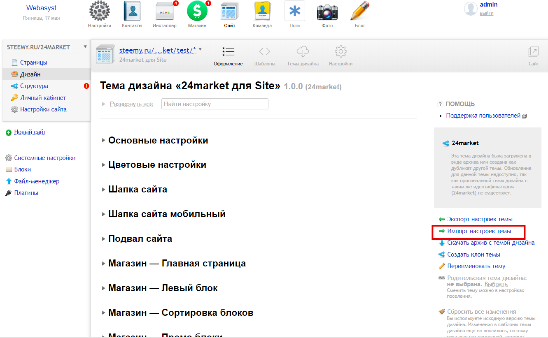Click Переименовать тему link
Viewport: 548px width, 338px height.
click(x=476, y=266)
